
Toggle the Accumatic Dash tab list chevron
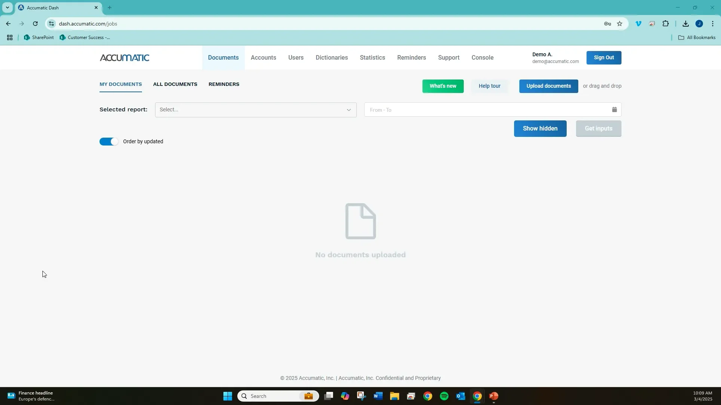point(7,7)
